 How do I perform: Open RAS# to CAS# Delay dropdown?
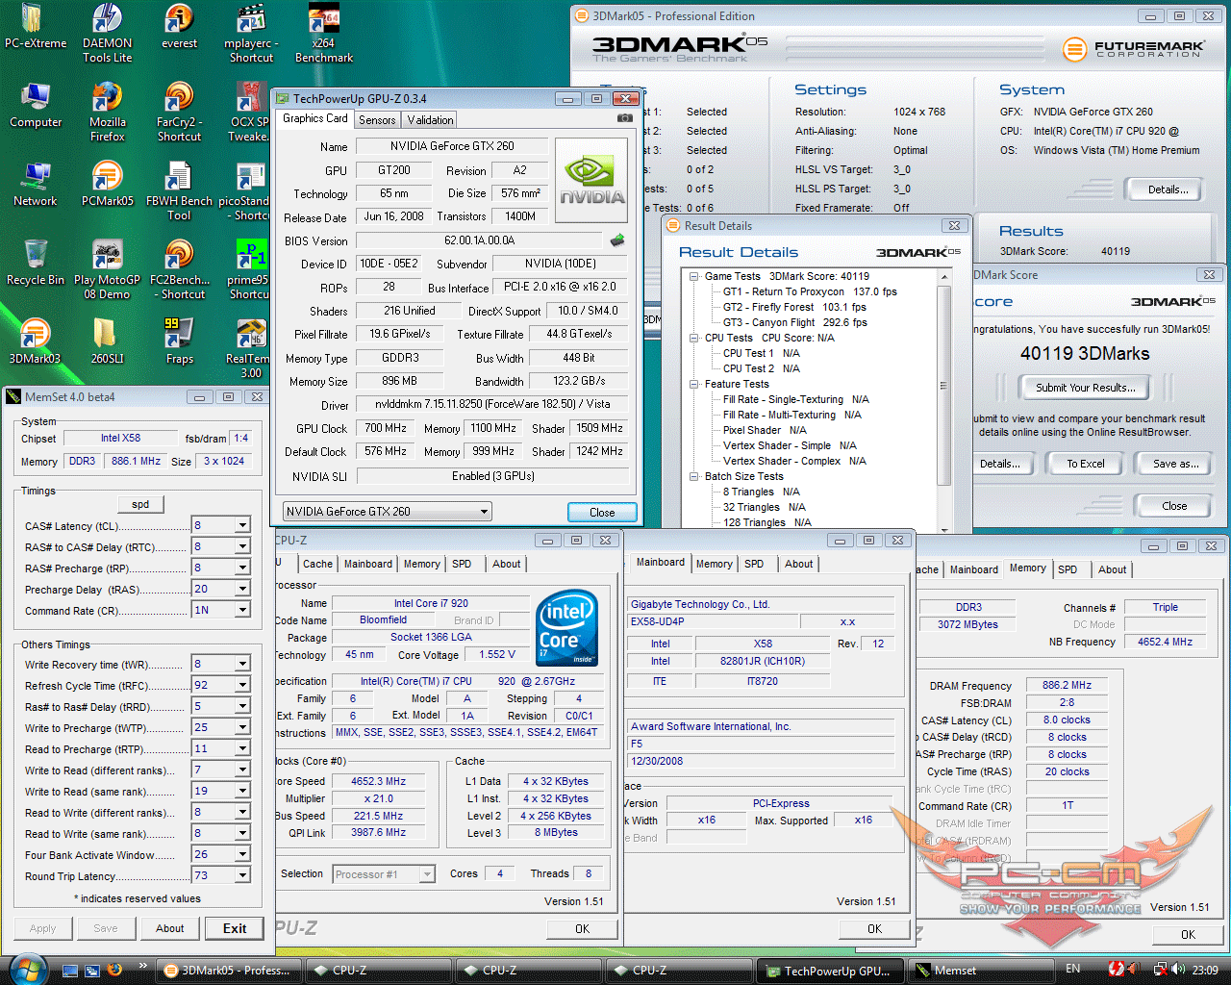point(242,546)
